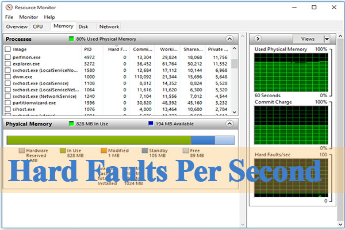Switch to the Network tab
The image size is (345, 230).
(x=109, y=26)
